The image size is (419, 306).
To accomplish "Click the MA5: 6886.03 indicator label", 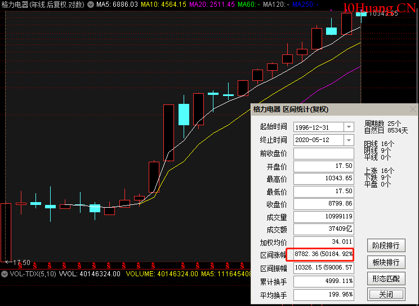I will pos(117,4).
